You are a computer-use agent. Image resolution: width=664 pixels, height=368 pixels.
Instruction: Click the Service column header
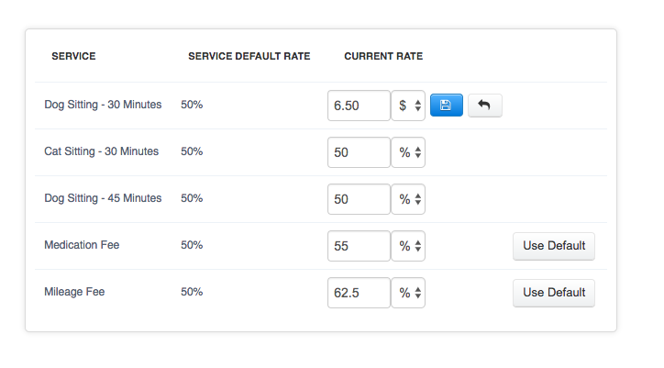point(73,56)
